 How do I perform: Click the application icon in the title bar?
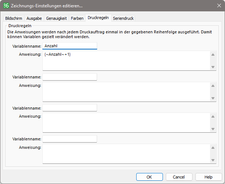pos(6,5)
